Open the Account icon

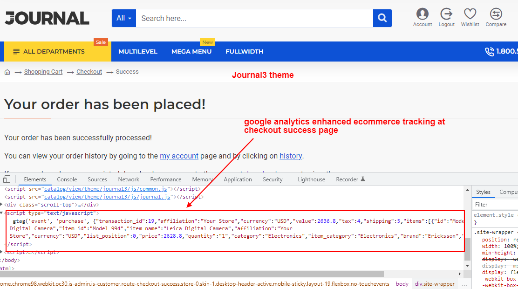[x=422, y=18]
